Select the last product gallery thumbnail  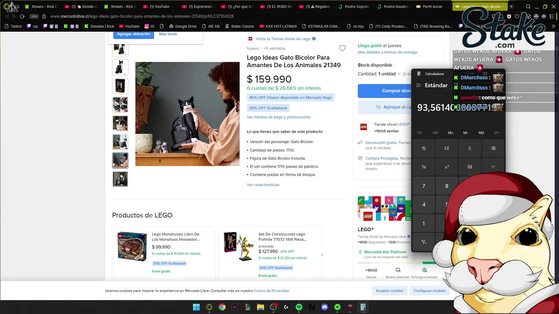click(120, 179)
